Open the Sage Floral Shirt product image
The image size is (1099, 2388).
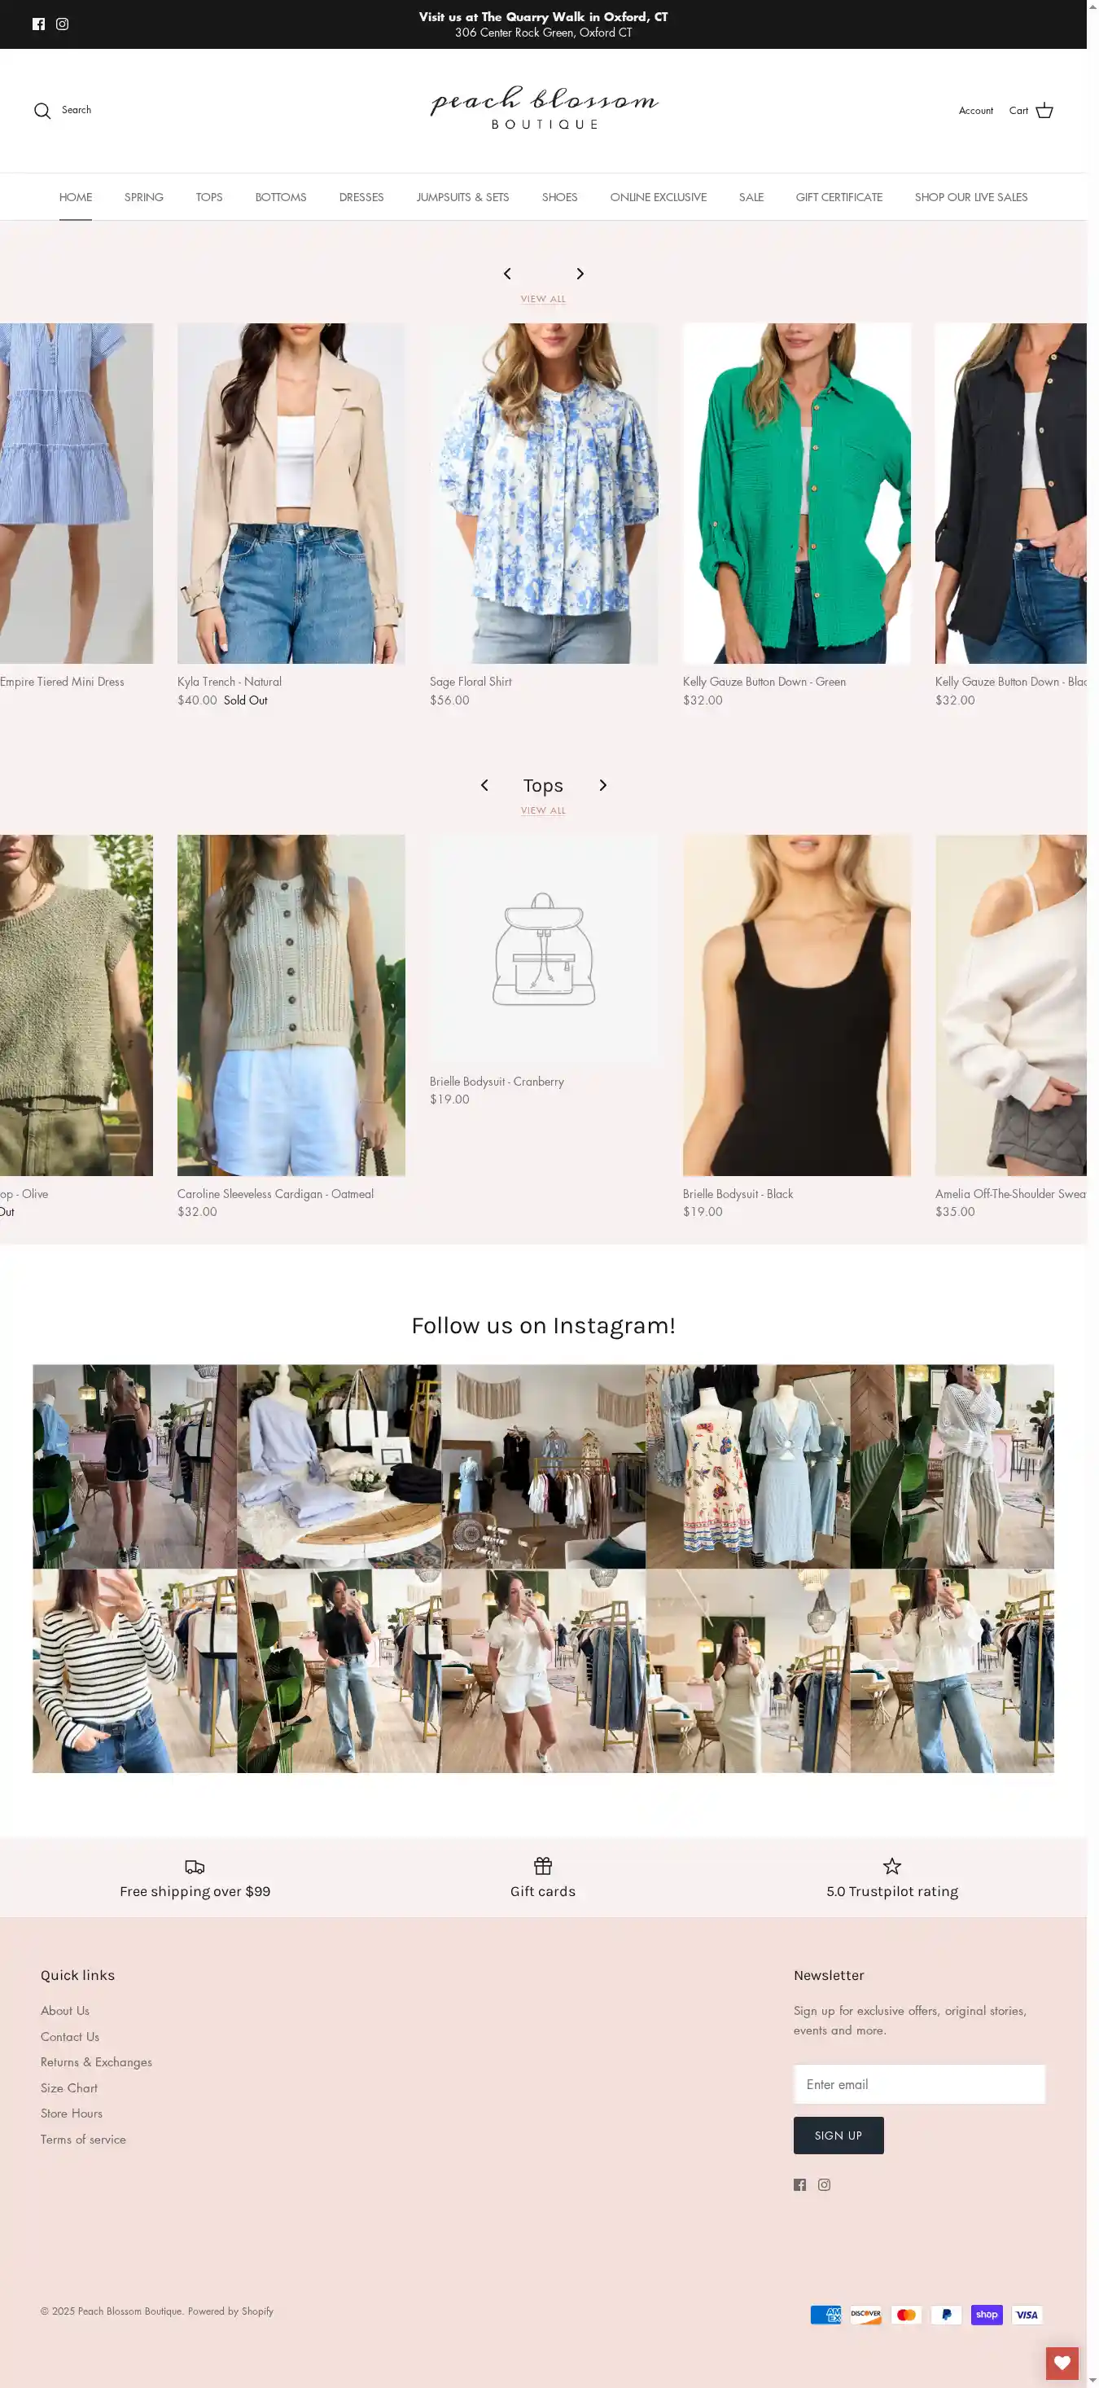click(x=543, y=494)
